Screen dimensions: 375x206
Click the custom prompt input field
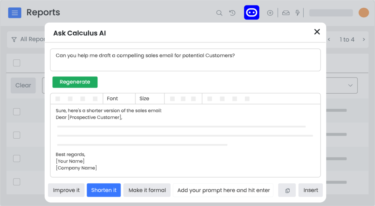223,190
